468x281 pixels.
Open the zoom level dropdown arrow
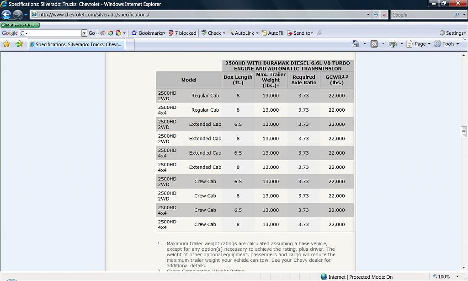457,276
